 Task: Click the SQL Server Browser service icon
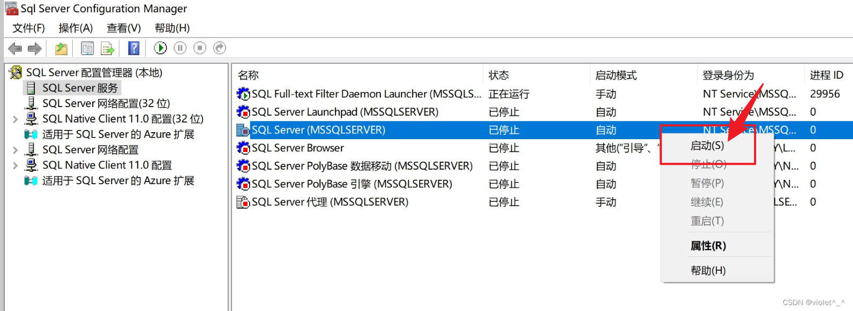[x=243, y=148]
